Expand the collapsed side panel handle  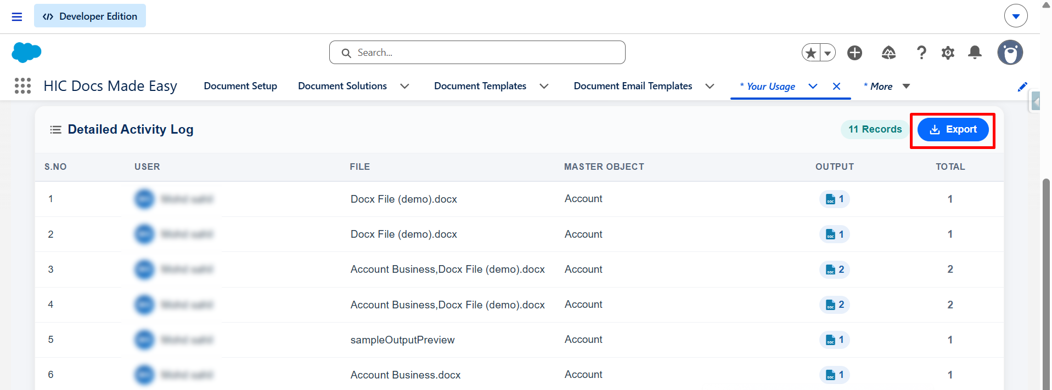[x=1036, y=101]
